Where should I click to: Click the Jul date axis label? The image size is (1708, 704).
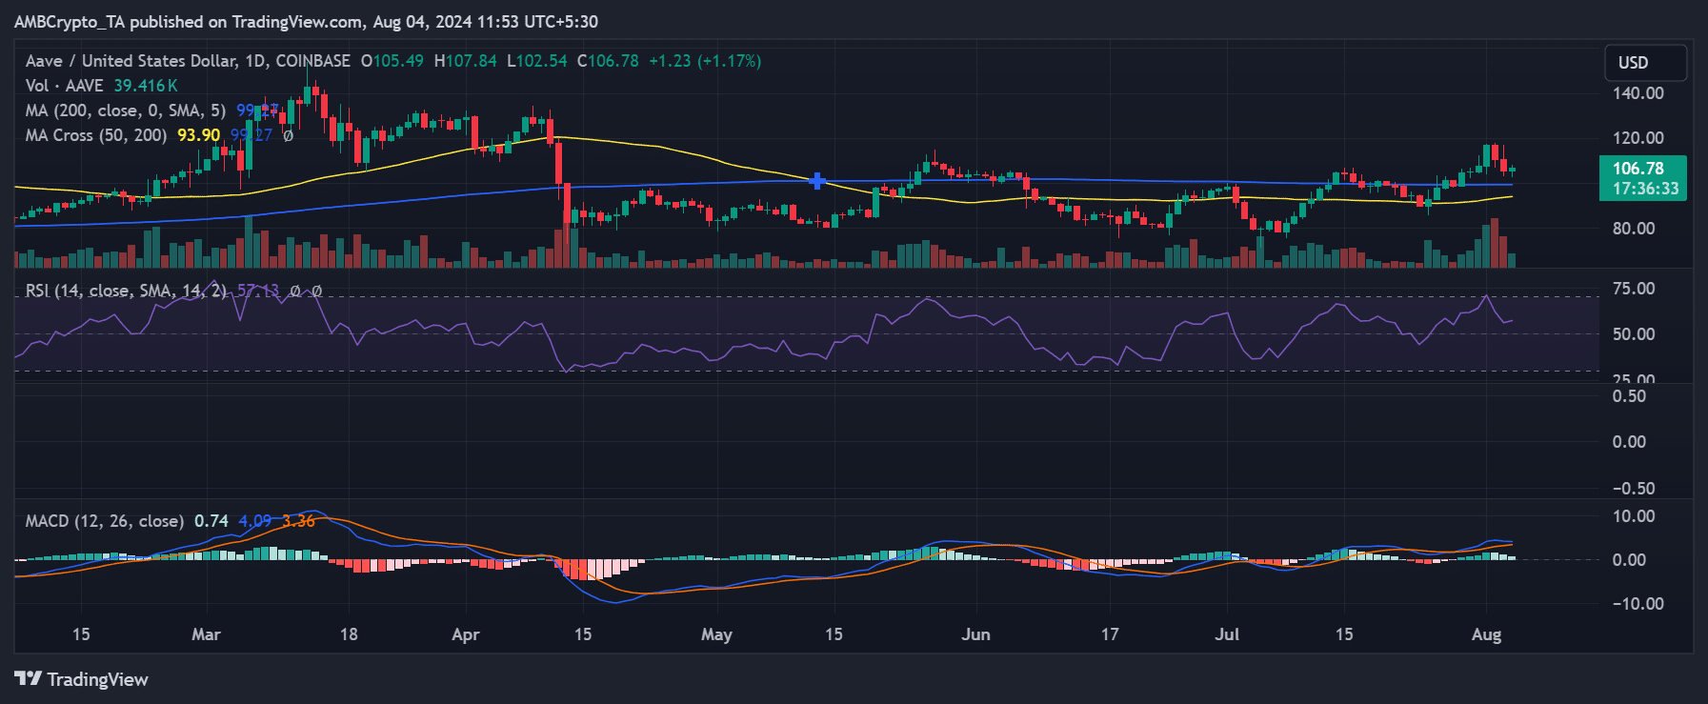[x=1227, y=634]
